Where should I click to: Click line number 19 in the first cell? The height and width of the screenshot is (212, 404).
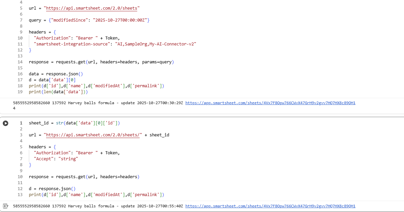20,92
